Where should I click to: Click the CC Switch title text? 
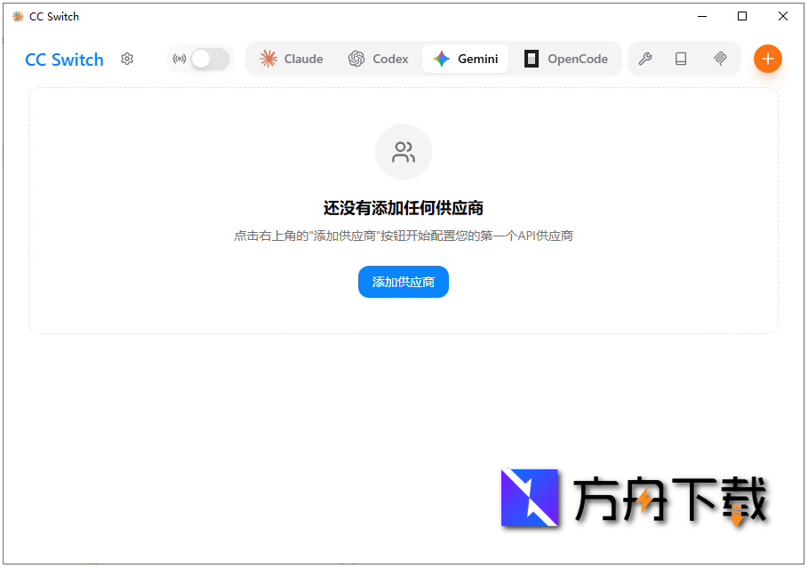63,60
